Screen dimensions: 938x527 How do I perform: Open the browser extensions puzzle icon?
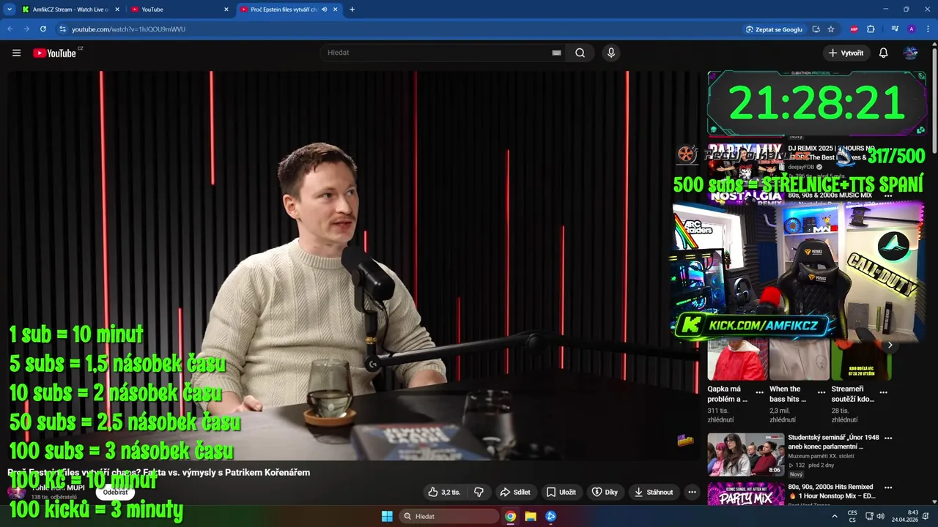point(871,29)
